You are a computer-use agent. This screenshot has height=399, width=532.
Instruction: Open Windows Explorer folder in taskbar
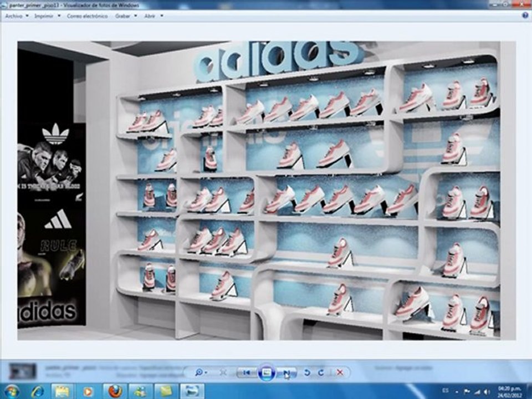coord(63,392)
